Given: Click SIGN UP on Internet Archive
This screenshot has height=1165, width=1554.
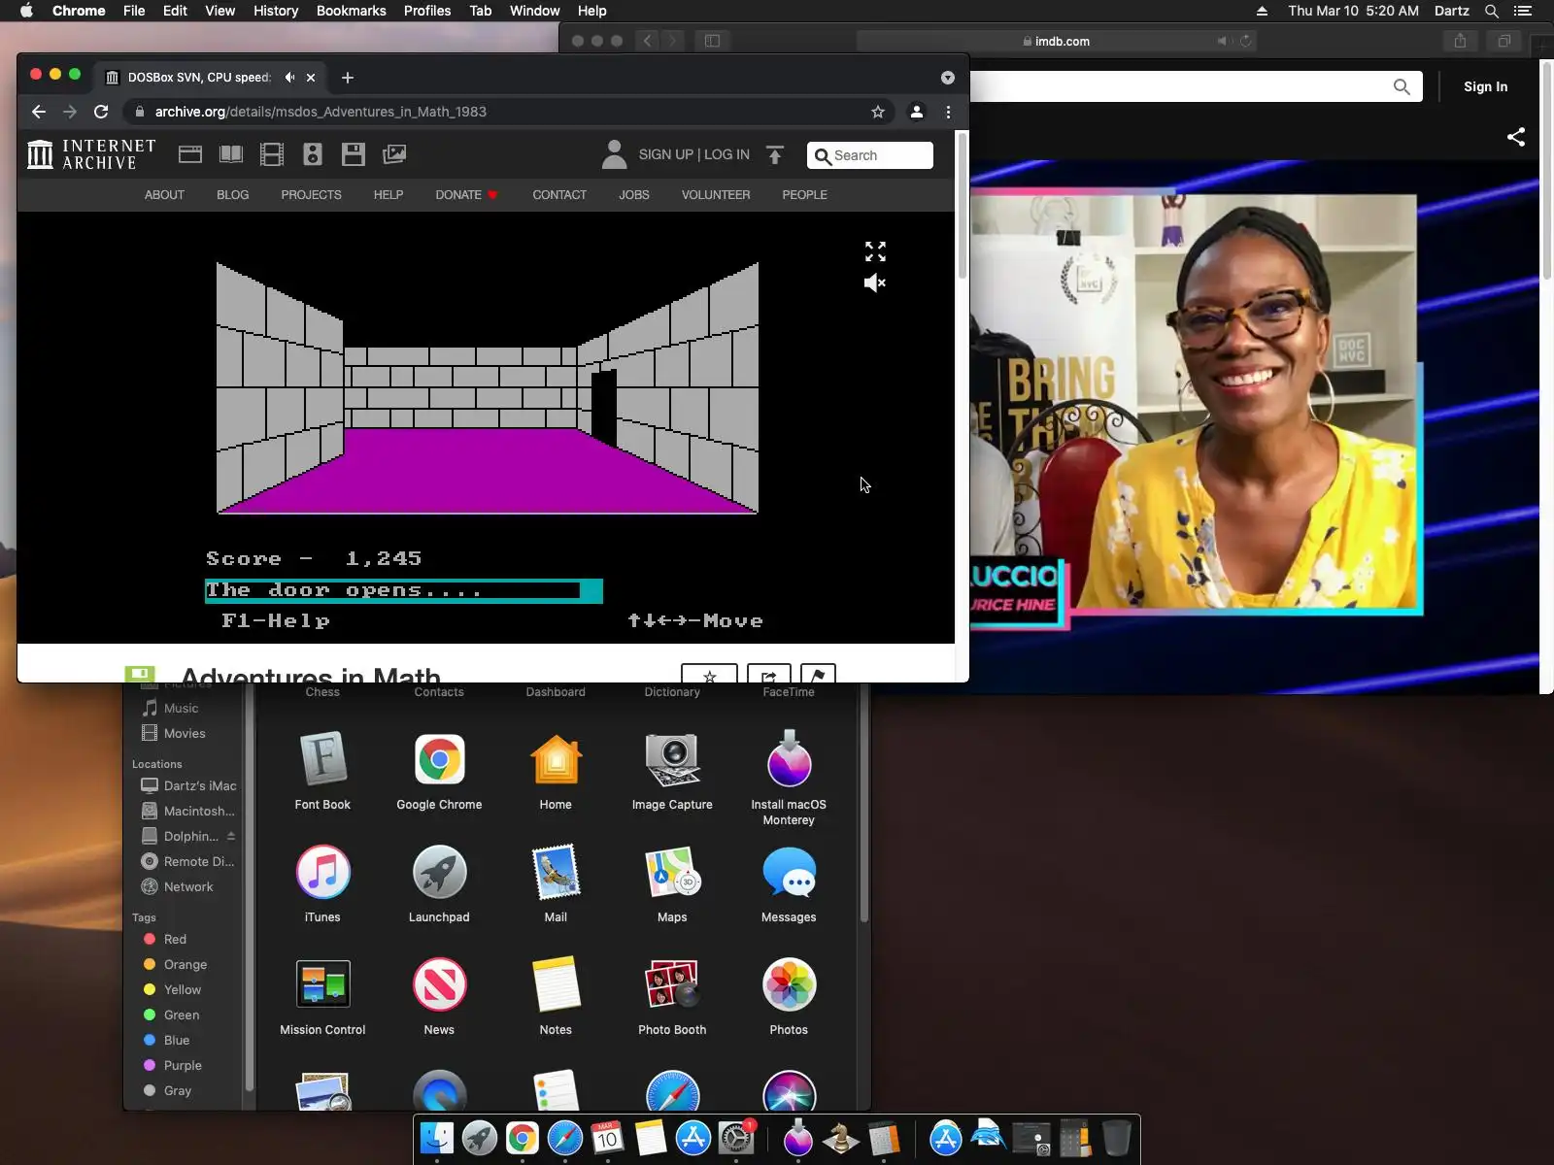Looking at the screenshot, I should pyautogui.click(x=665, y=154).
